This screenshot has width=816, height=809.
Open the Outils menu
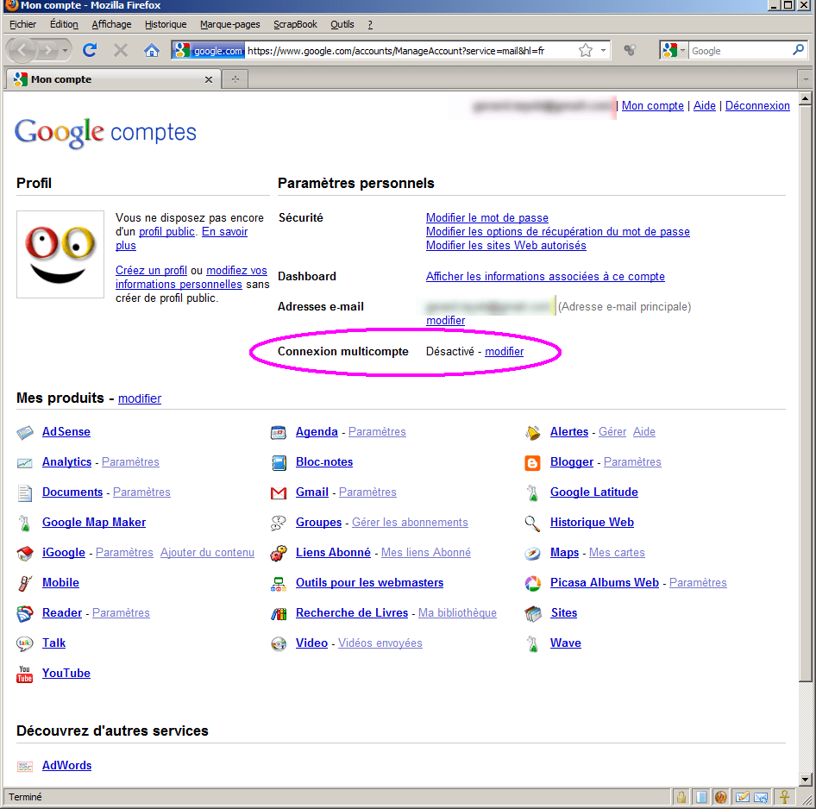pos(342,24)
